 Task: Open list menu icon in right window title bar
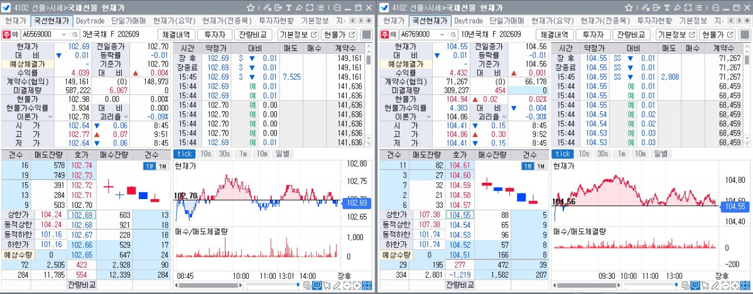(698, 8)
